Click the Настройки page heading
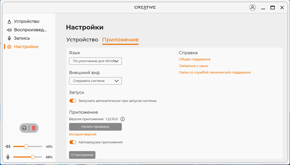 85,27
